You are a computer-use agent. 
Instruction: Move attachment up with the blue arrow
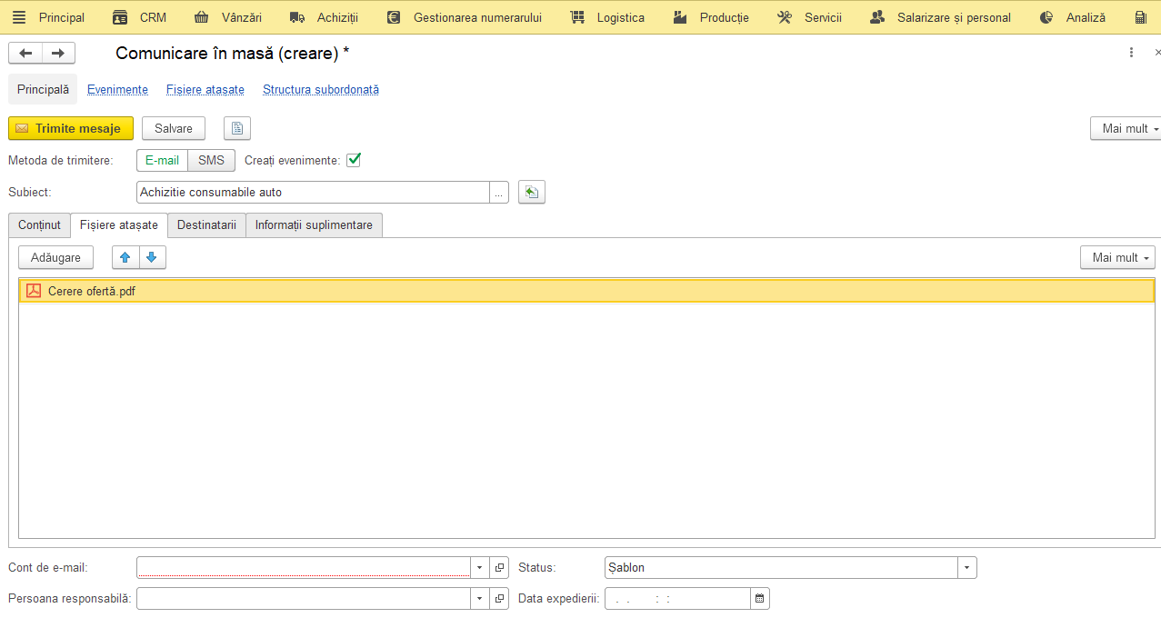pos(125,257)
